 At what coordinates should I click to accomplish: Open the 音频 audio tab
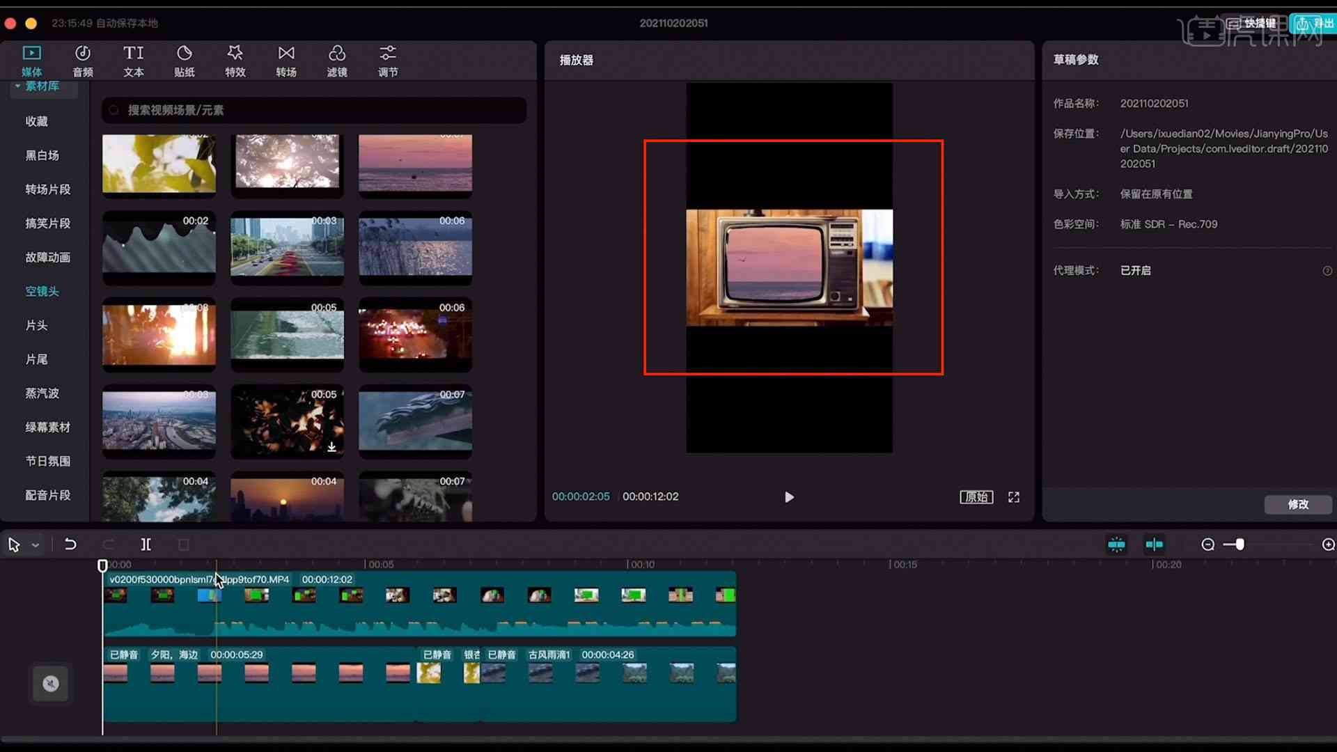click(x=83, y=61)
